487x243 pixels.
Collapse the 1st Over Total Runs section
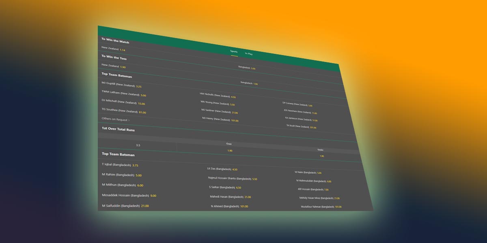118,130
